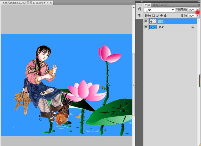Click the 不透明度 100% value field
Viewport: 201px width, 146px height.
point(192,10)
